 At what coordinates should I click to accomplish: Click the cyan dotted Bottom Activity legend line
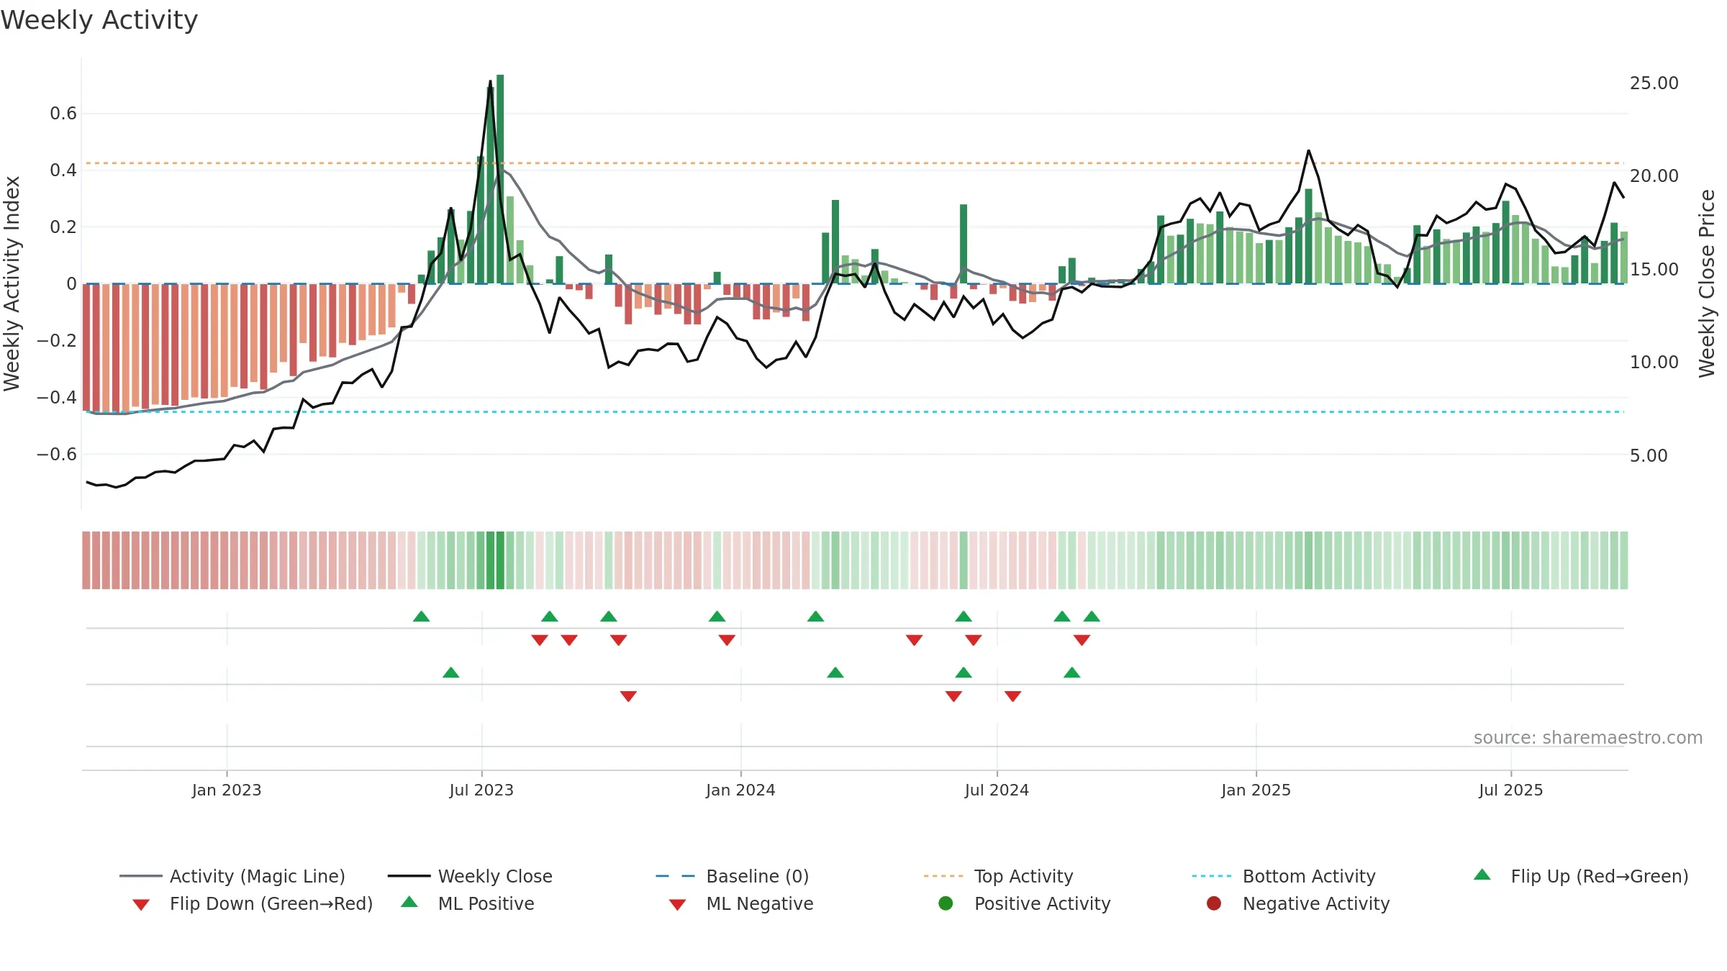(x=1212, y=876)
